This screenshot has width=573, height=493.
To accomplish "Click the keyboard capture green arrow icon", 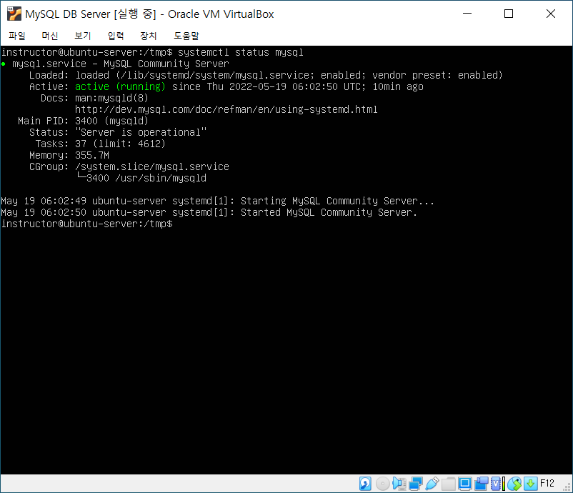I will tap(531, 484).
